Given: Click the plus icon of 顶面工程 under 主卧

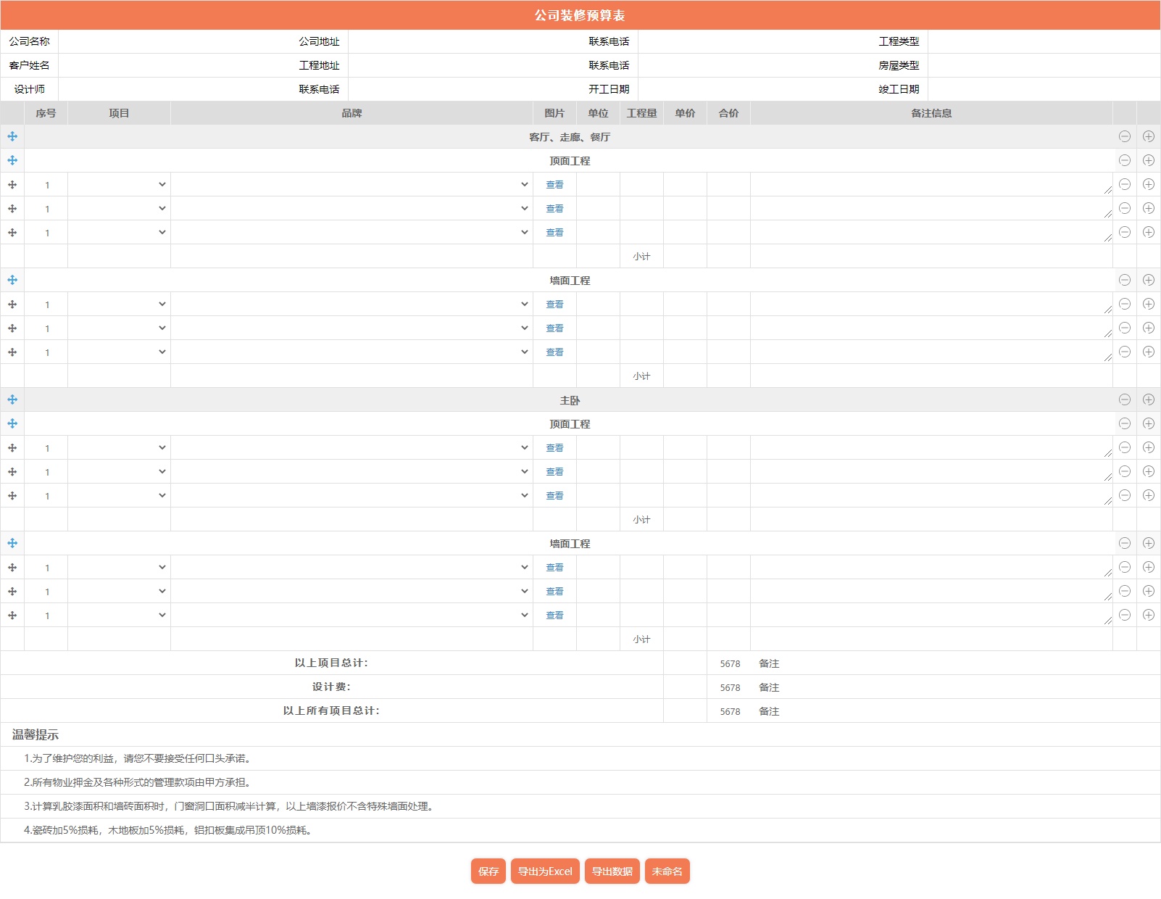Looking at the screenshot, I should click(x=1149, y=423).
